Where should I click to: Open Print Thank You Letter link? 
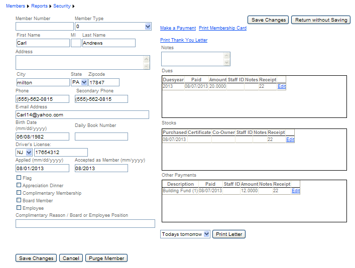pos(184,40)
